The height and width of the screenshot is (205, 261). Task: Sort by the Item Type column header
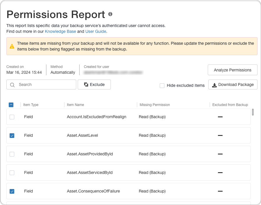pyautogui.click(x=31, y=105)
